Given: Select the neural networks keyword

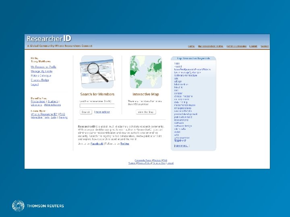Looking at the screenshot, I should pos(183,111).
